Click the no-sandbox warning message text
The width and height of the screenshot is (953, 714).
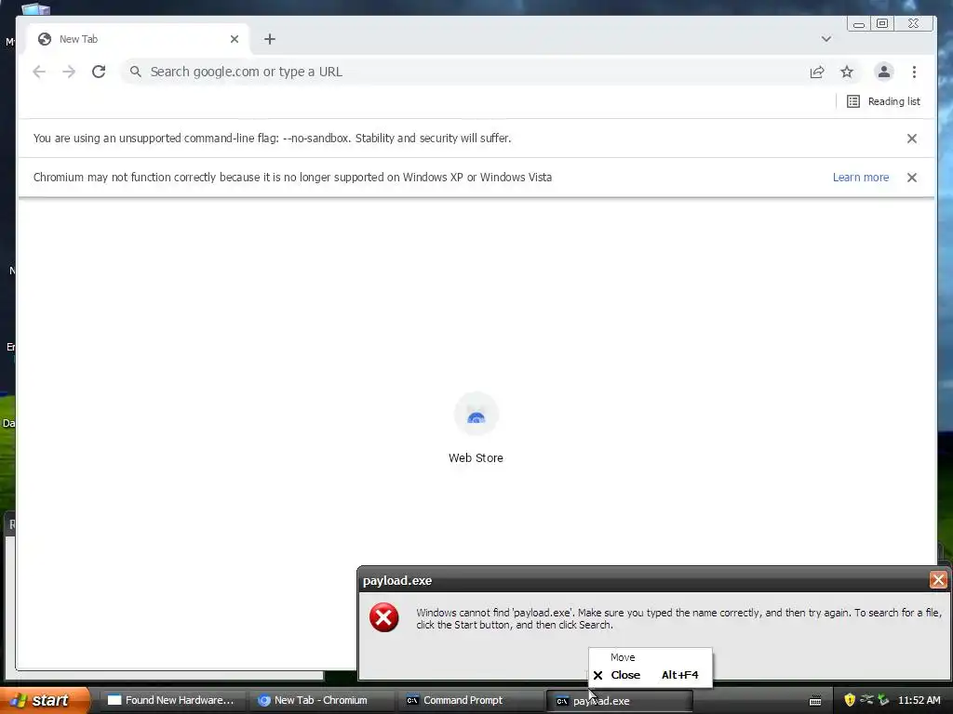(272, 138)
